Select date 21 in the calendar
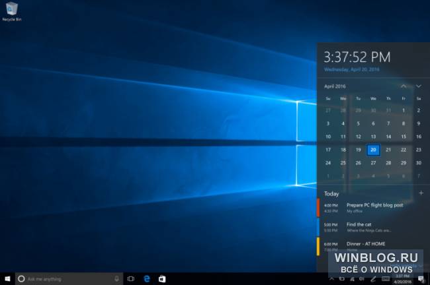This screenshot has height=285, width=430. [x=388, y=150]
